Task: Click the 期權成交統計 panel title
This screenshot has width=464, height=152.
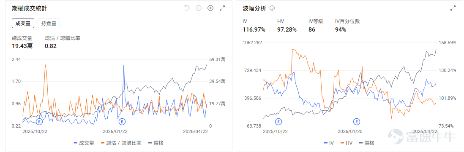Action: click(x=30, y=8)
